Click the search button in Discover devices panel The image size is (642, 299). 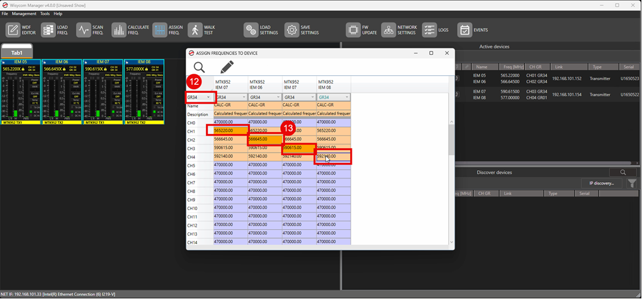tap(622, 172)
